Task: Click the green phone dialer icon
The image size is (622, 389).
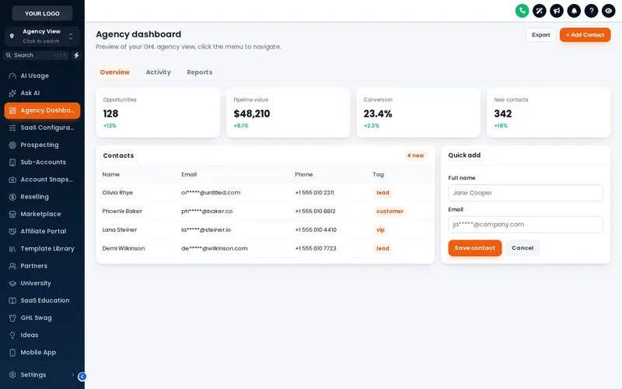Action: pyautogui.click(x=522, y=11)
